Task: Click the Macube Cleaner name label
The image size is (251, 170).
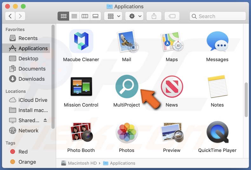Action: (81, 60)
